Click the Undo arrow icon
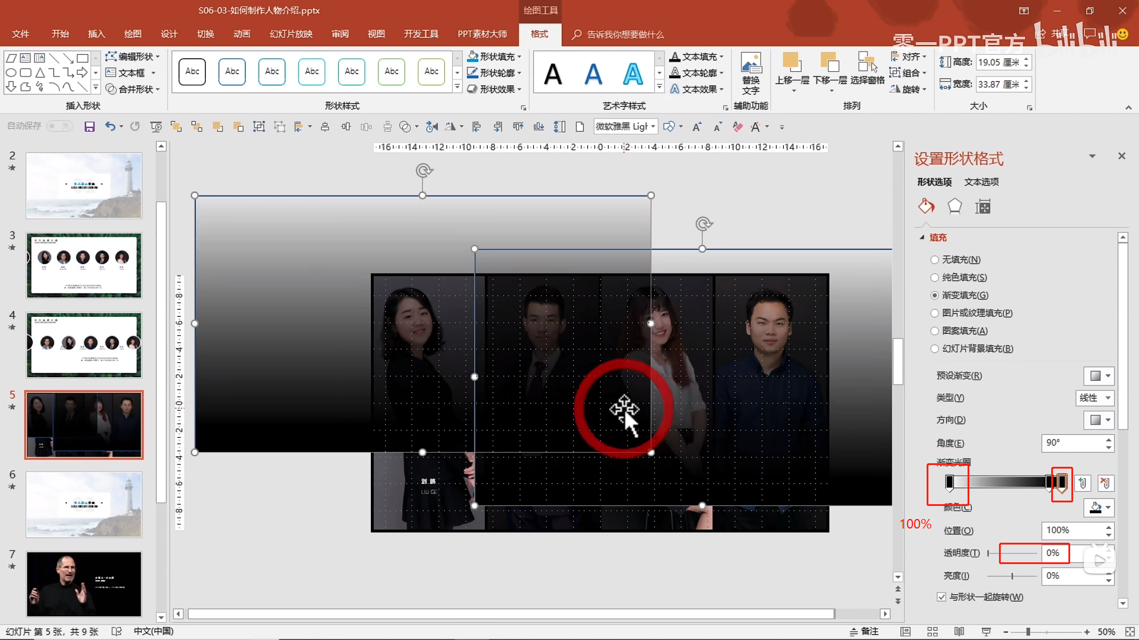 pos(110,126)
